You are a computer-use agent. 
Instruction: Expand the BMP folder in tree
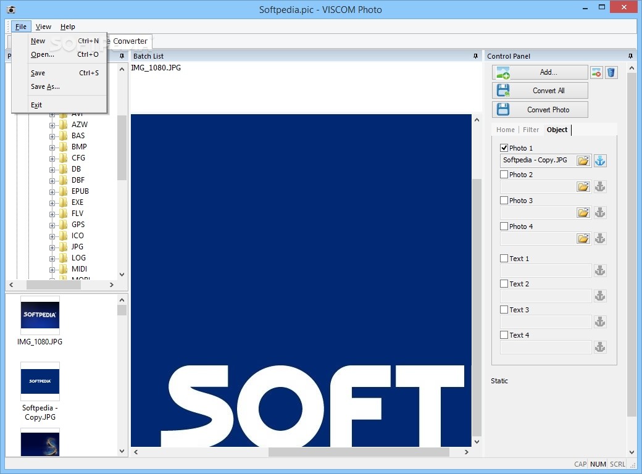52,147
